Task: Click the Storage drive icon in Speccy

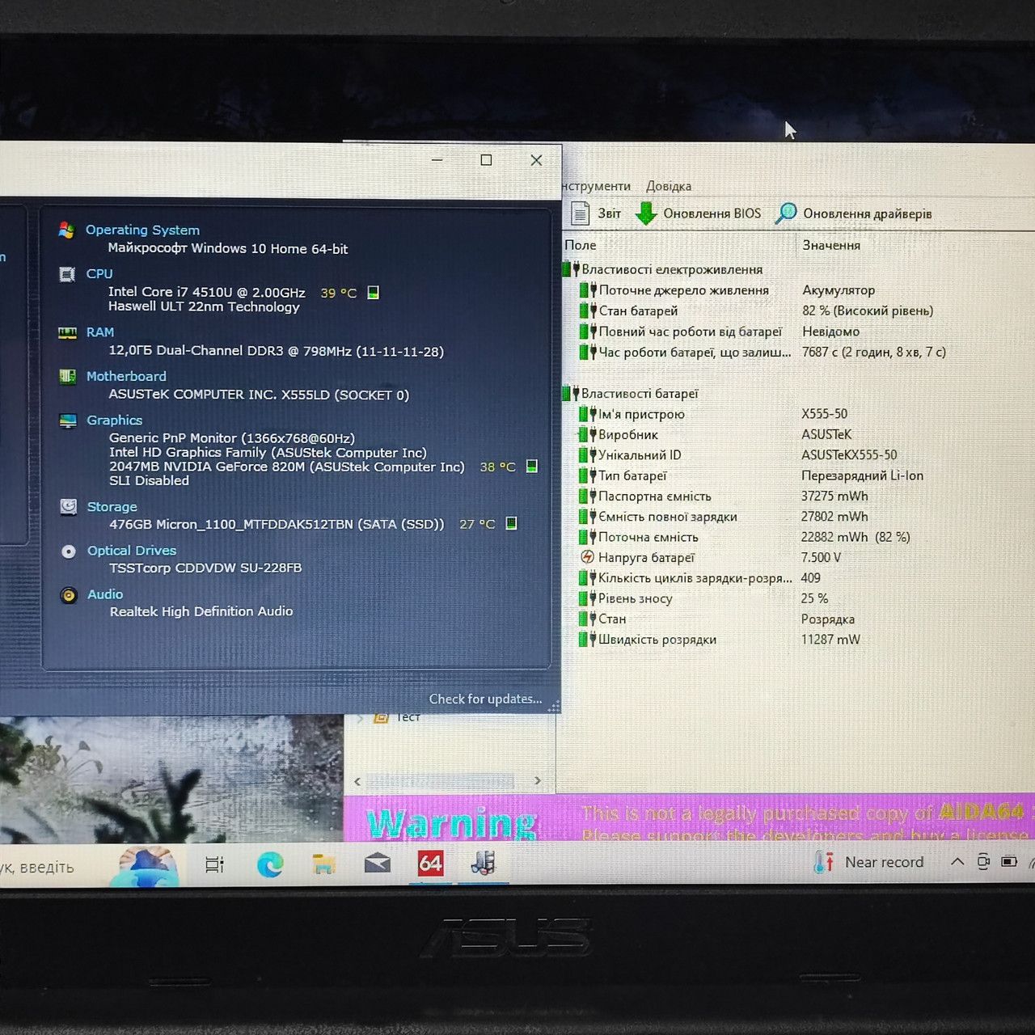Action: [x=69, y=507]
